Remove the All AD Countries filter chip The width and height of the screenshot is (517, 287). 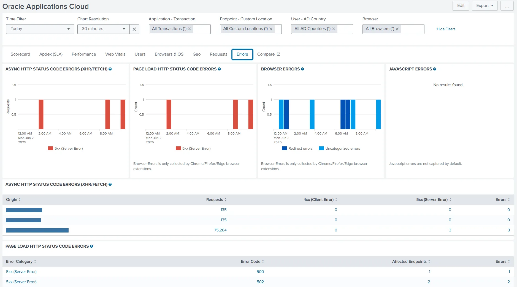click(334, 29)
